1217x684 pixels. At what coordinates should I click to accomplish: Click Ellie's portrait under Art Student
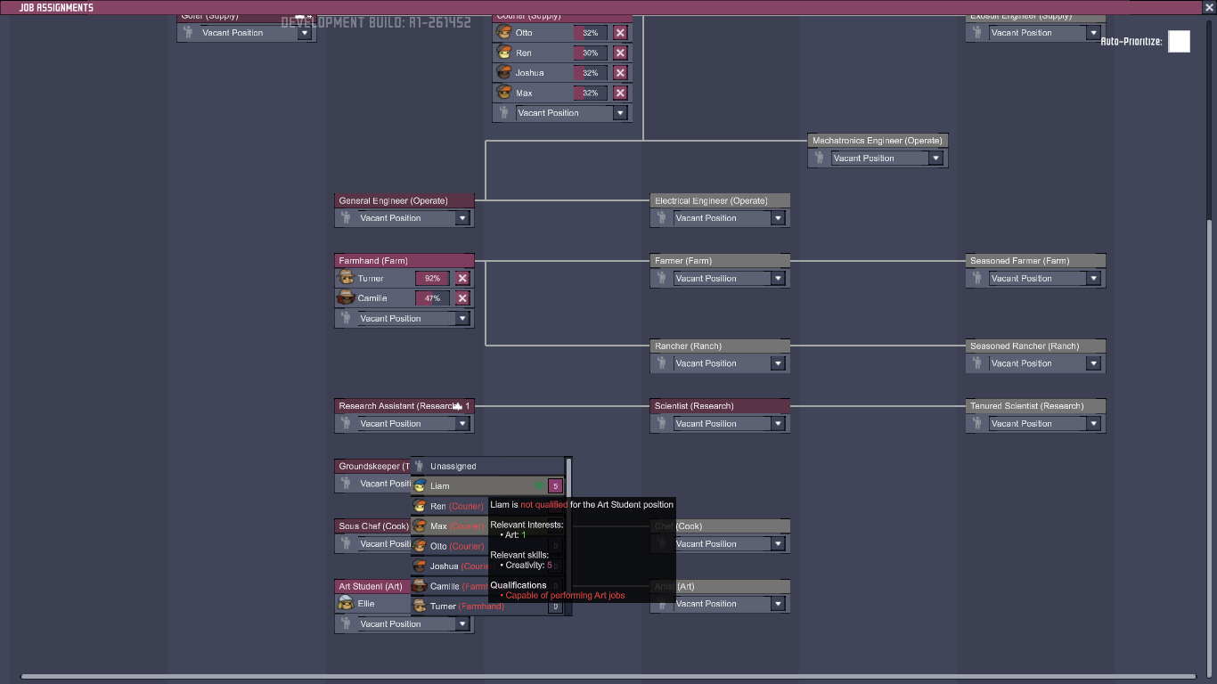point(347,604)
